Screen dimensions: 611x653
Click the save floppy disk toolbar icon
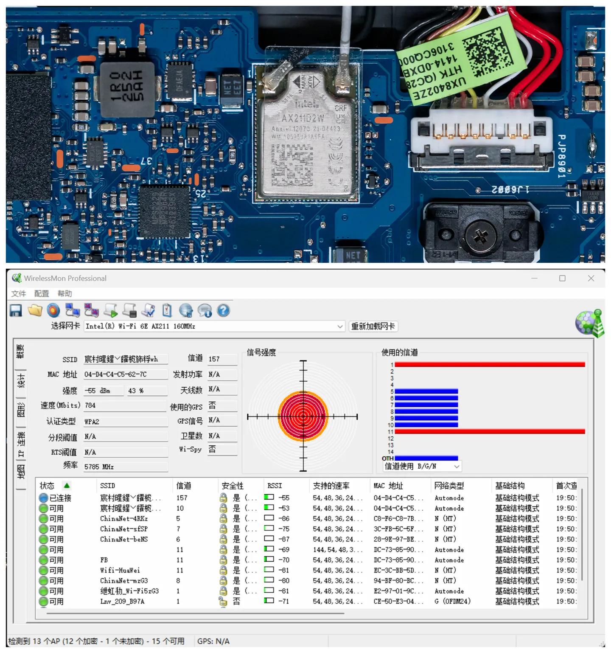(x=16, y=311)
